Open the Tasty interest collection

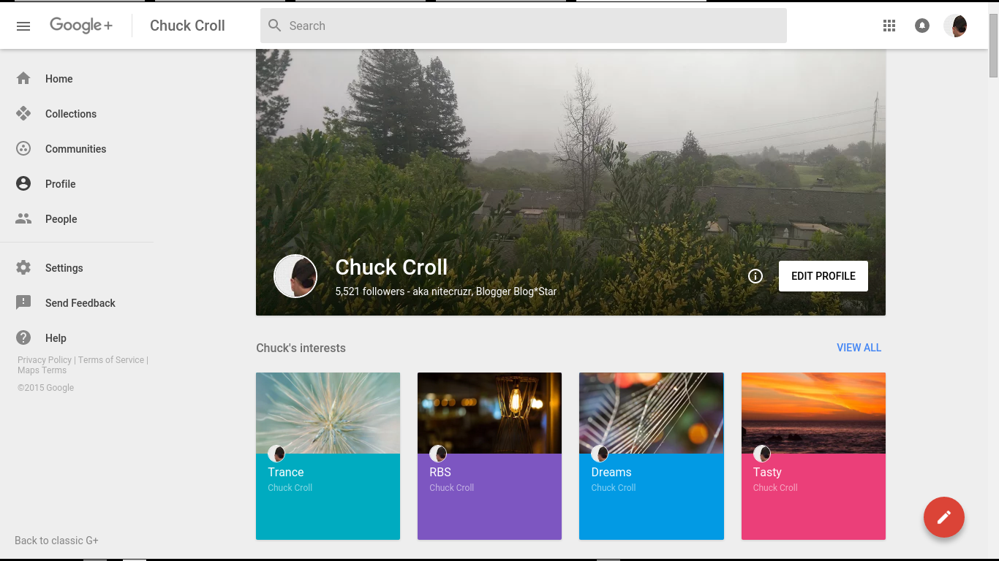[x=813, y=457]
